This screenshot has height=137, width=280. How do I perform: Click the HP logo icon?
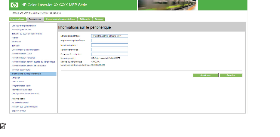(x=14, y=5)
